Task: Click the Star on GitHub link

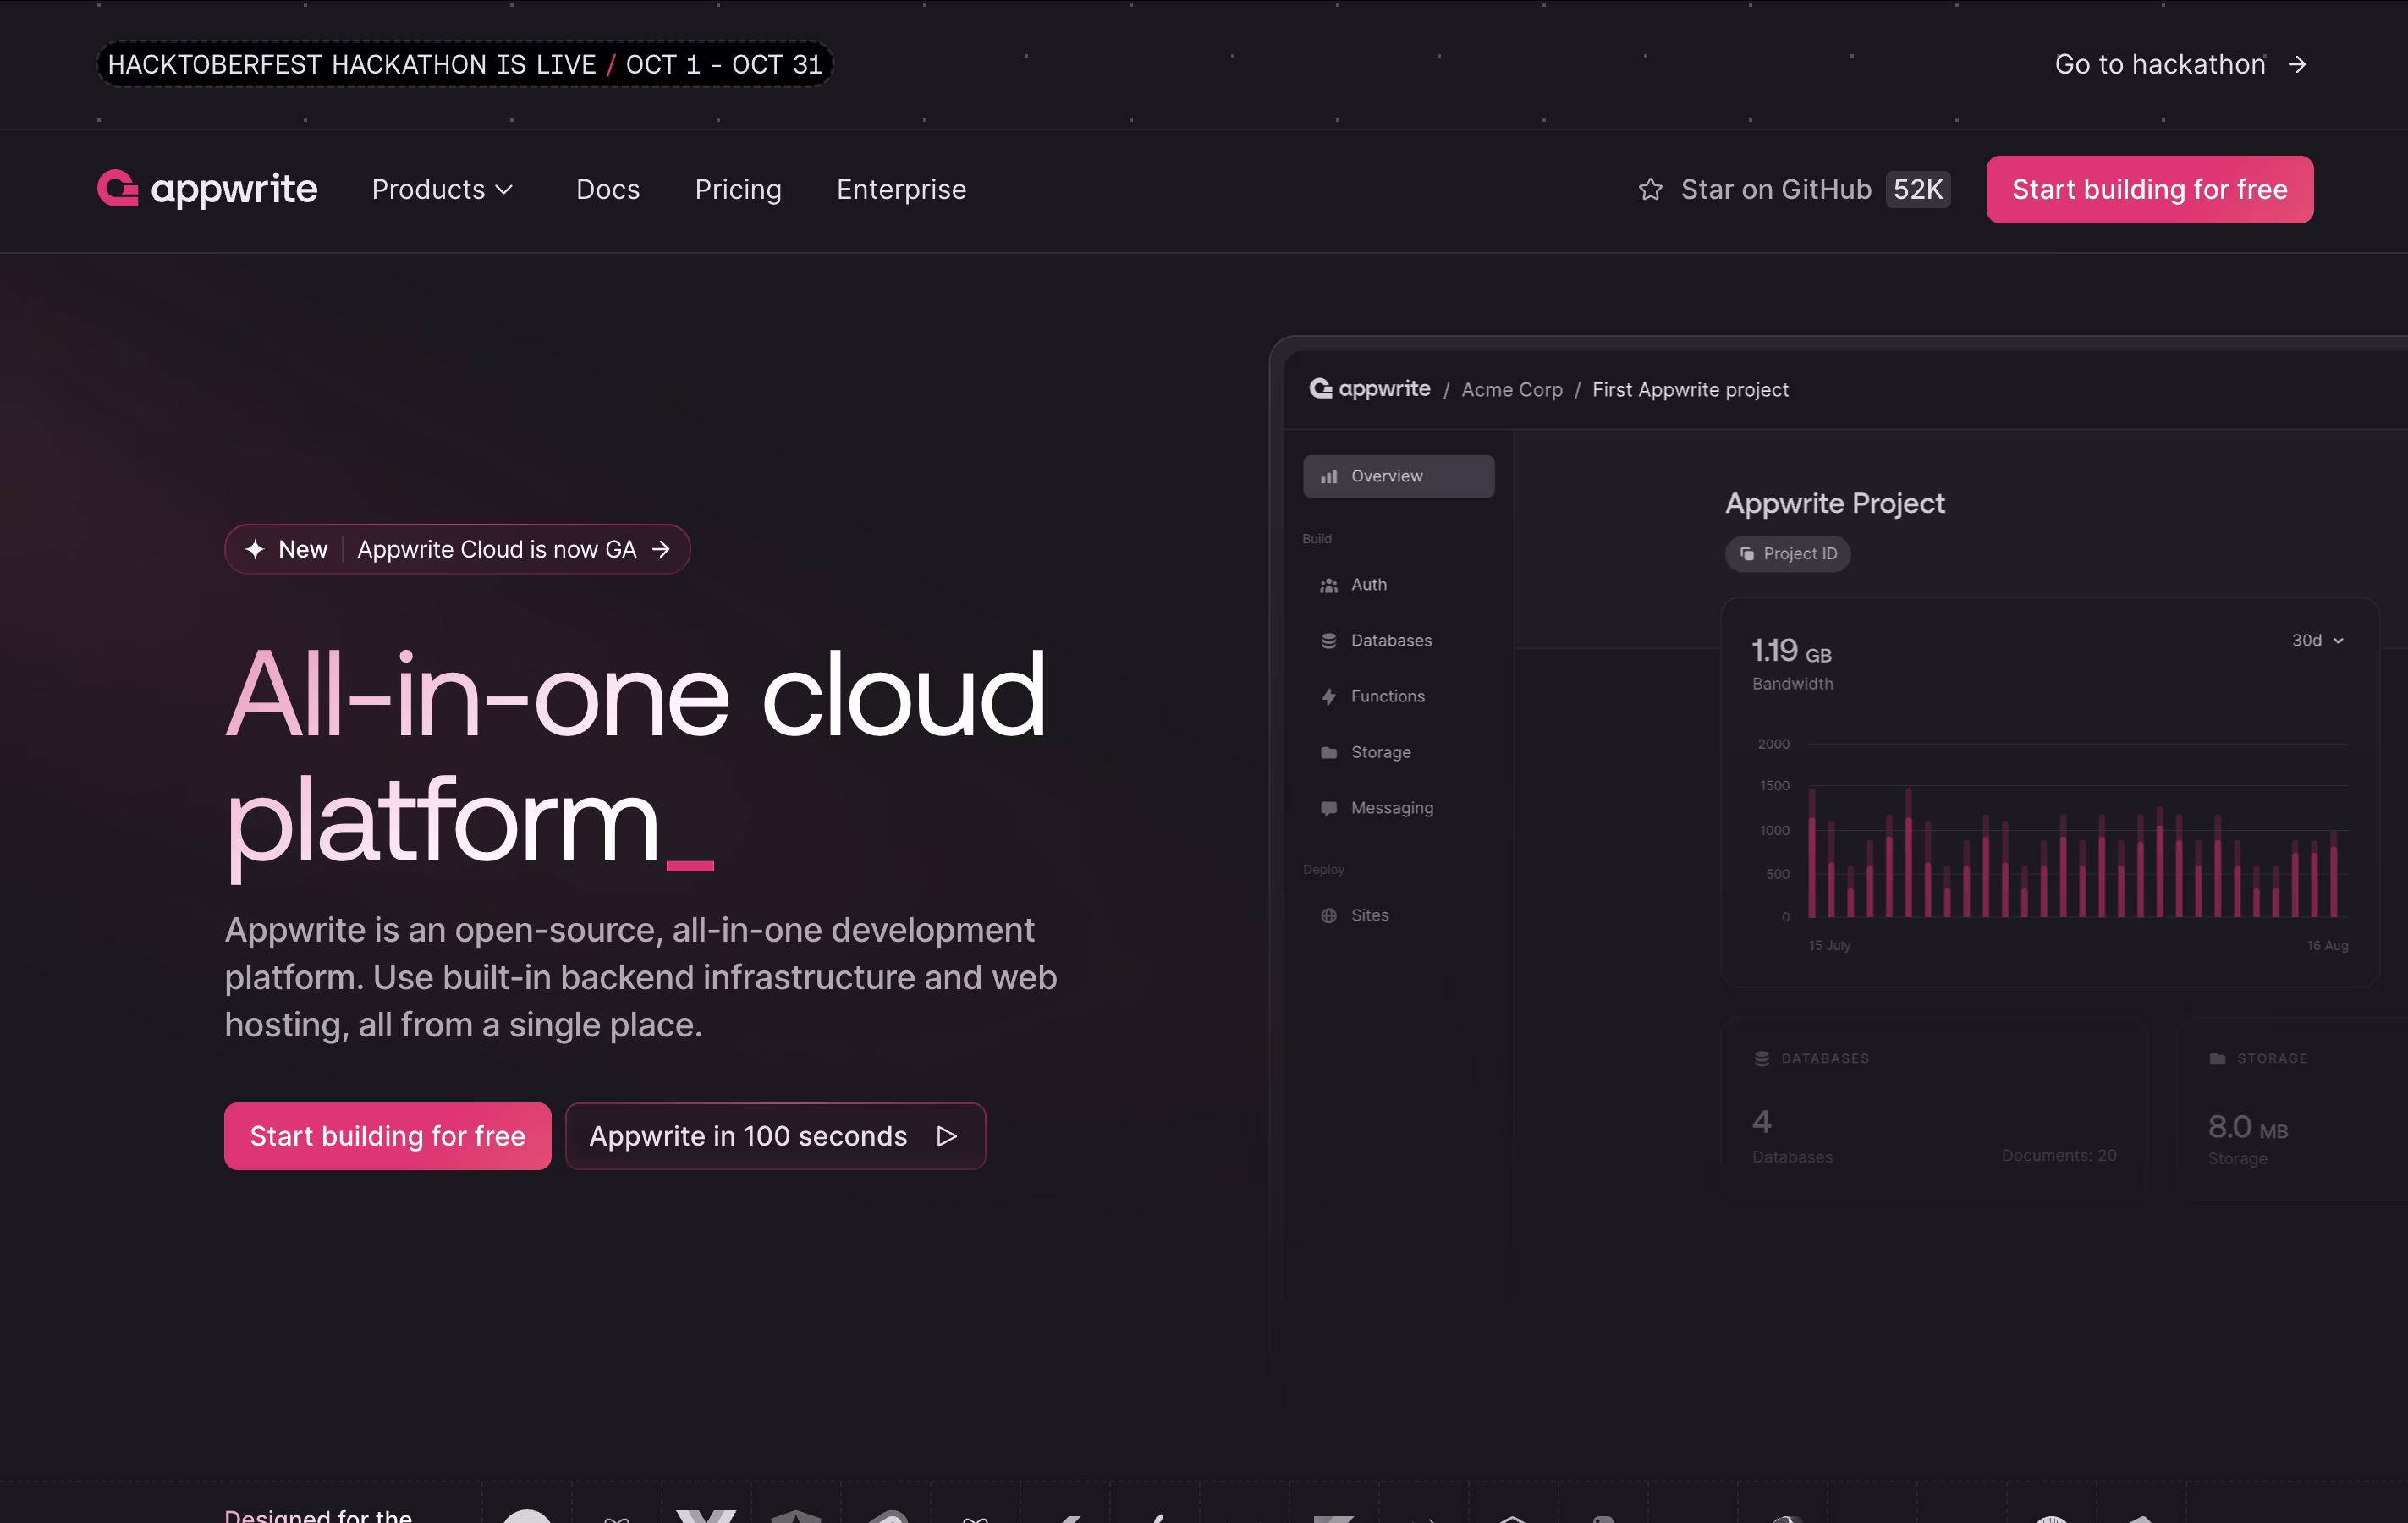Action: (1794, 189)
